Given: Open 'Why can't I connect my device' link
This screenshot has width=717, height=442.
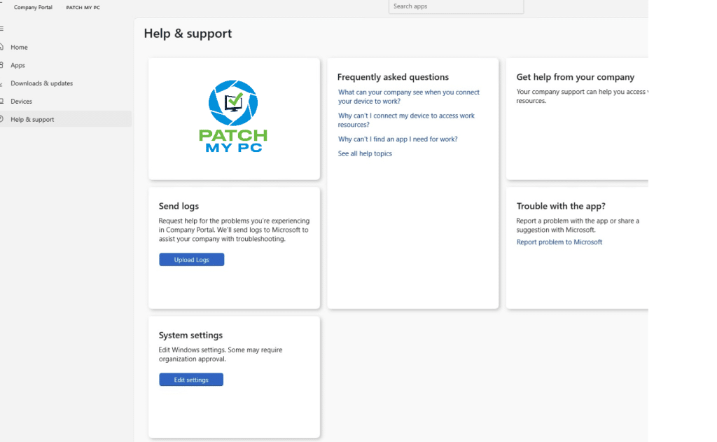Looking at the screenshot, I should click(x=406, y=120).
